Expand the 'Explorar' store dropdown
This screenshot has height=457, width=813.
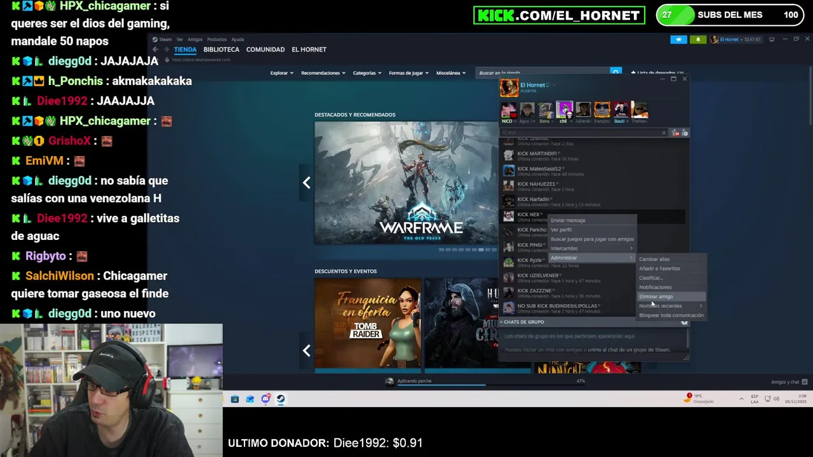(281, 73)
